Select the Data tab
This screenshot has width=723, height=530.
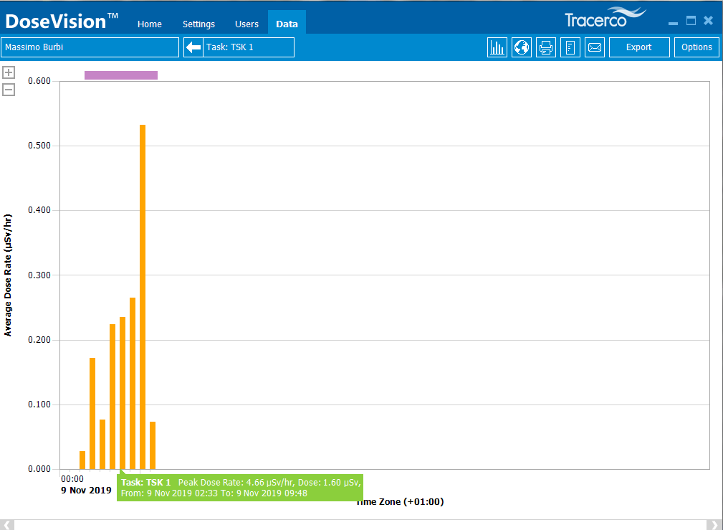click(x=287, y=24)
